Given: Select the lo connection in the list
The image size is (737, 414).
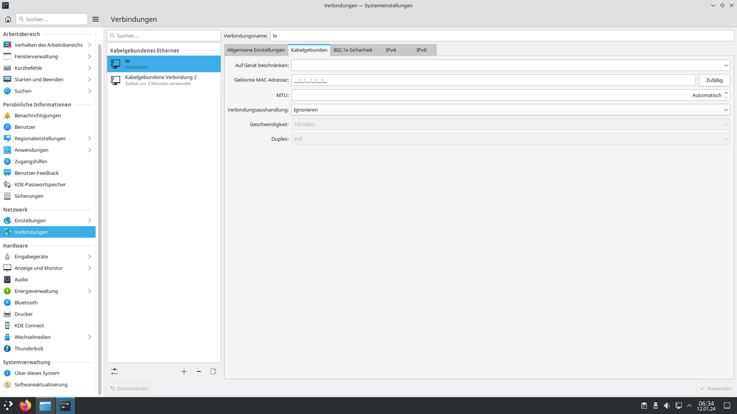Looking at the screenshot, I should pyautogui.click(x=164, y=64).
